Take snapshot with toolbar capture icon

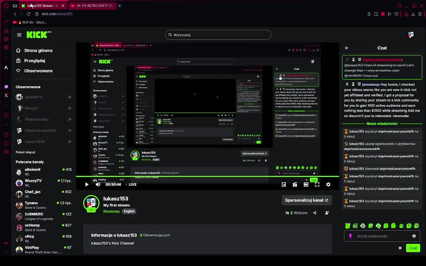pyautogui.click(x=376, y=14)
